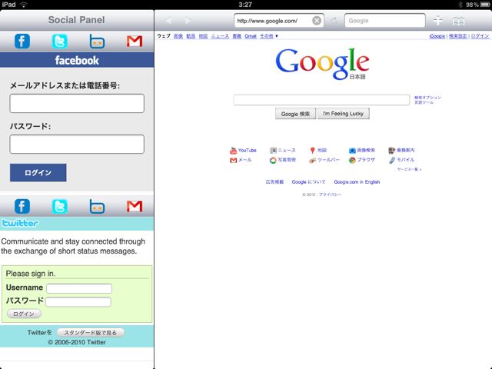
Task: Go forward in browser history
Action: coord(188,21)
